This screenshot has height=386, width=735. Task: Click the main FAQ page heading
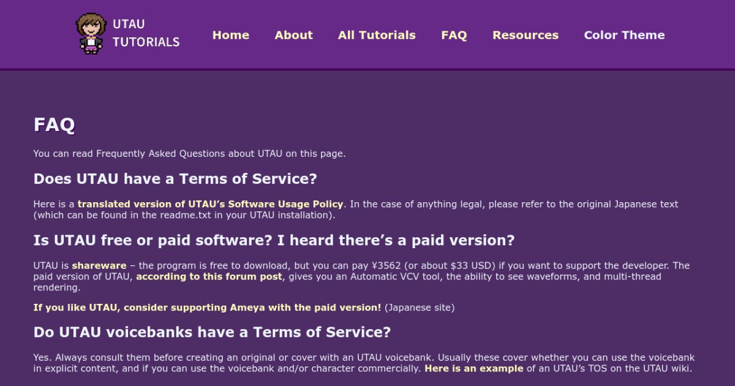[x=55, y=124]
